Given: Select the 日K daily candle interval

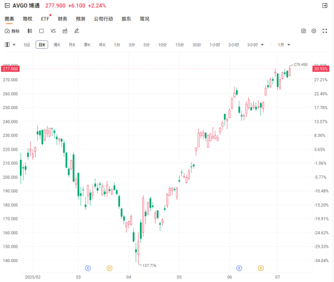Looking at the screenshot, I should (42, 45).
